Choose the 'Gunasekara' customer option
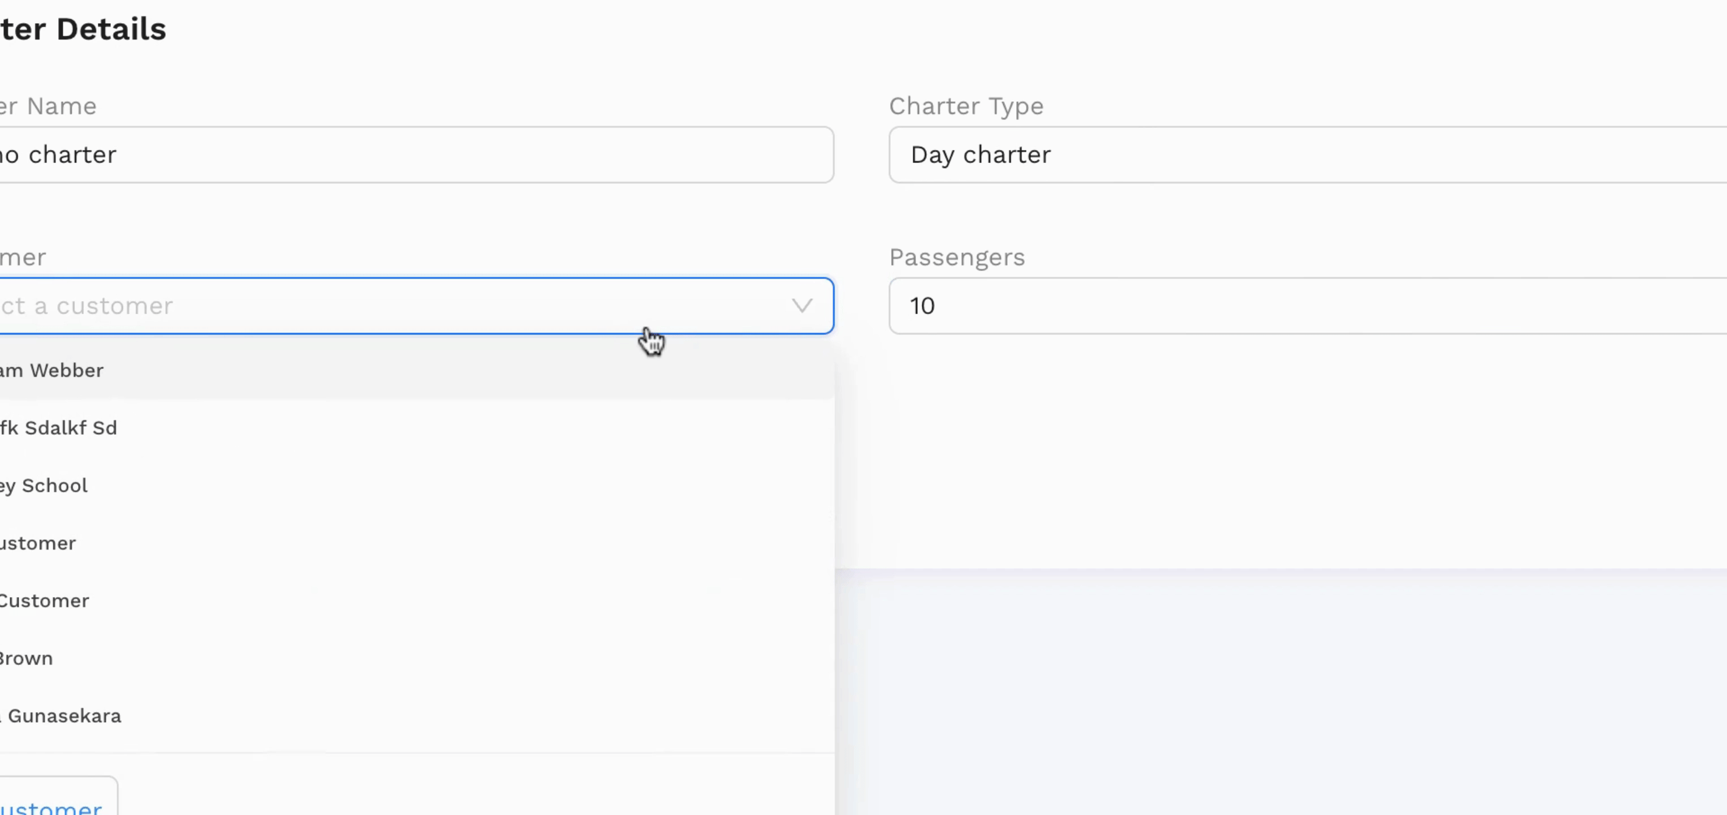This screenshot has height=815, width=1727. 417,717
